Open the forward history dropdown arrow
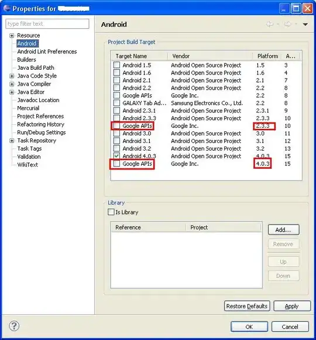The height and width of the screenshot is (340, 316). click(x=296, y=24)
